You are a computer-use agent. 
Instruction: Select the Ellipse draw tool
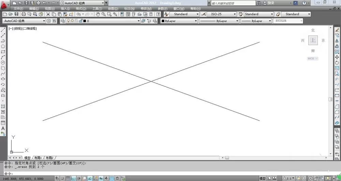pyautogui.click(x=3, y=79)
